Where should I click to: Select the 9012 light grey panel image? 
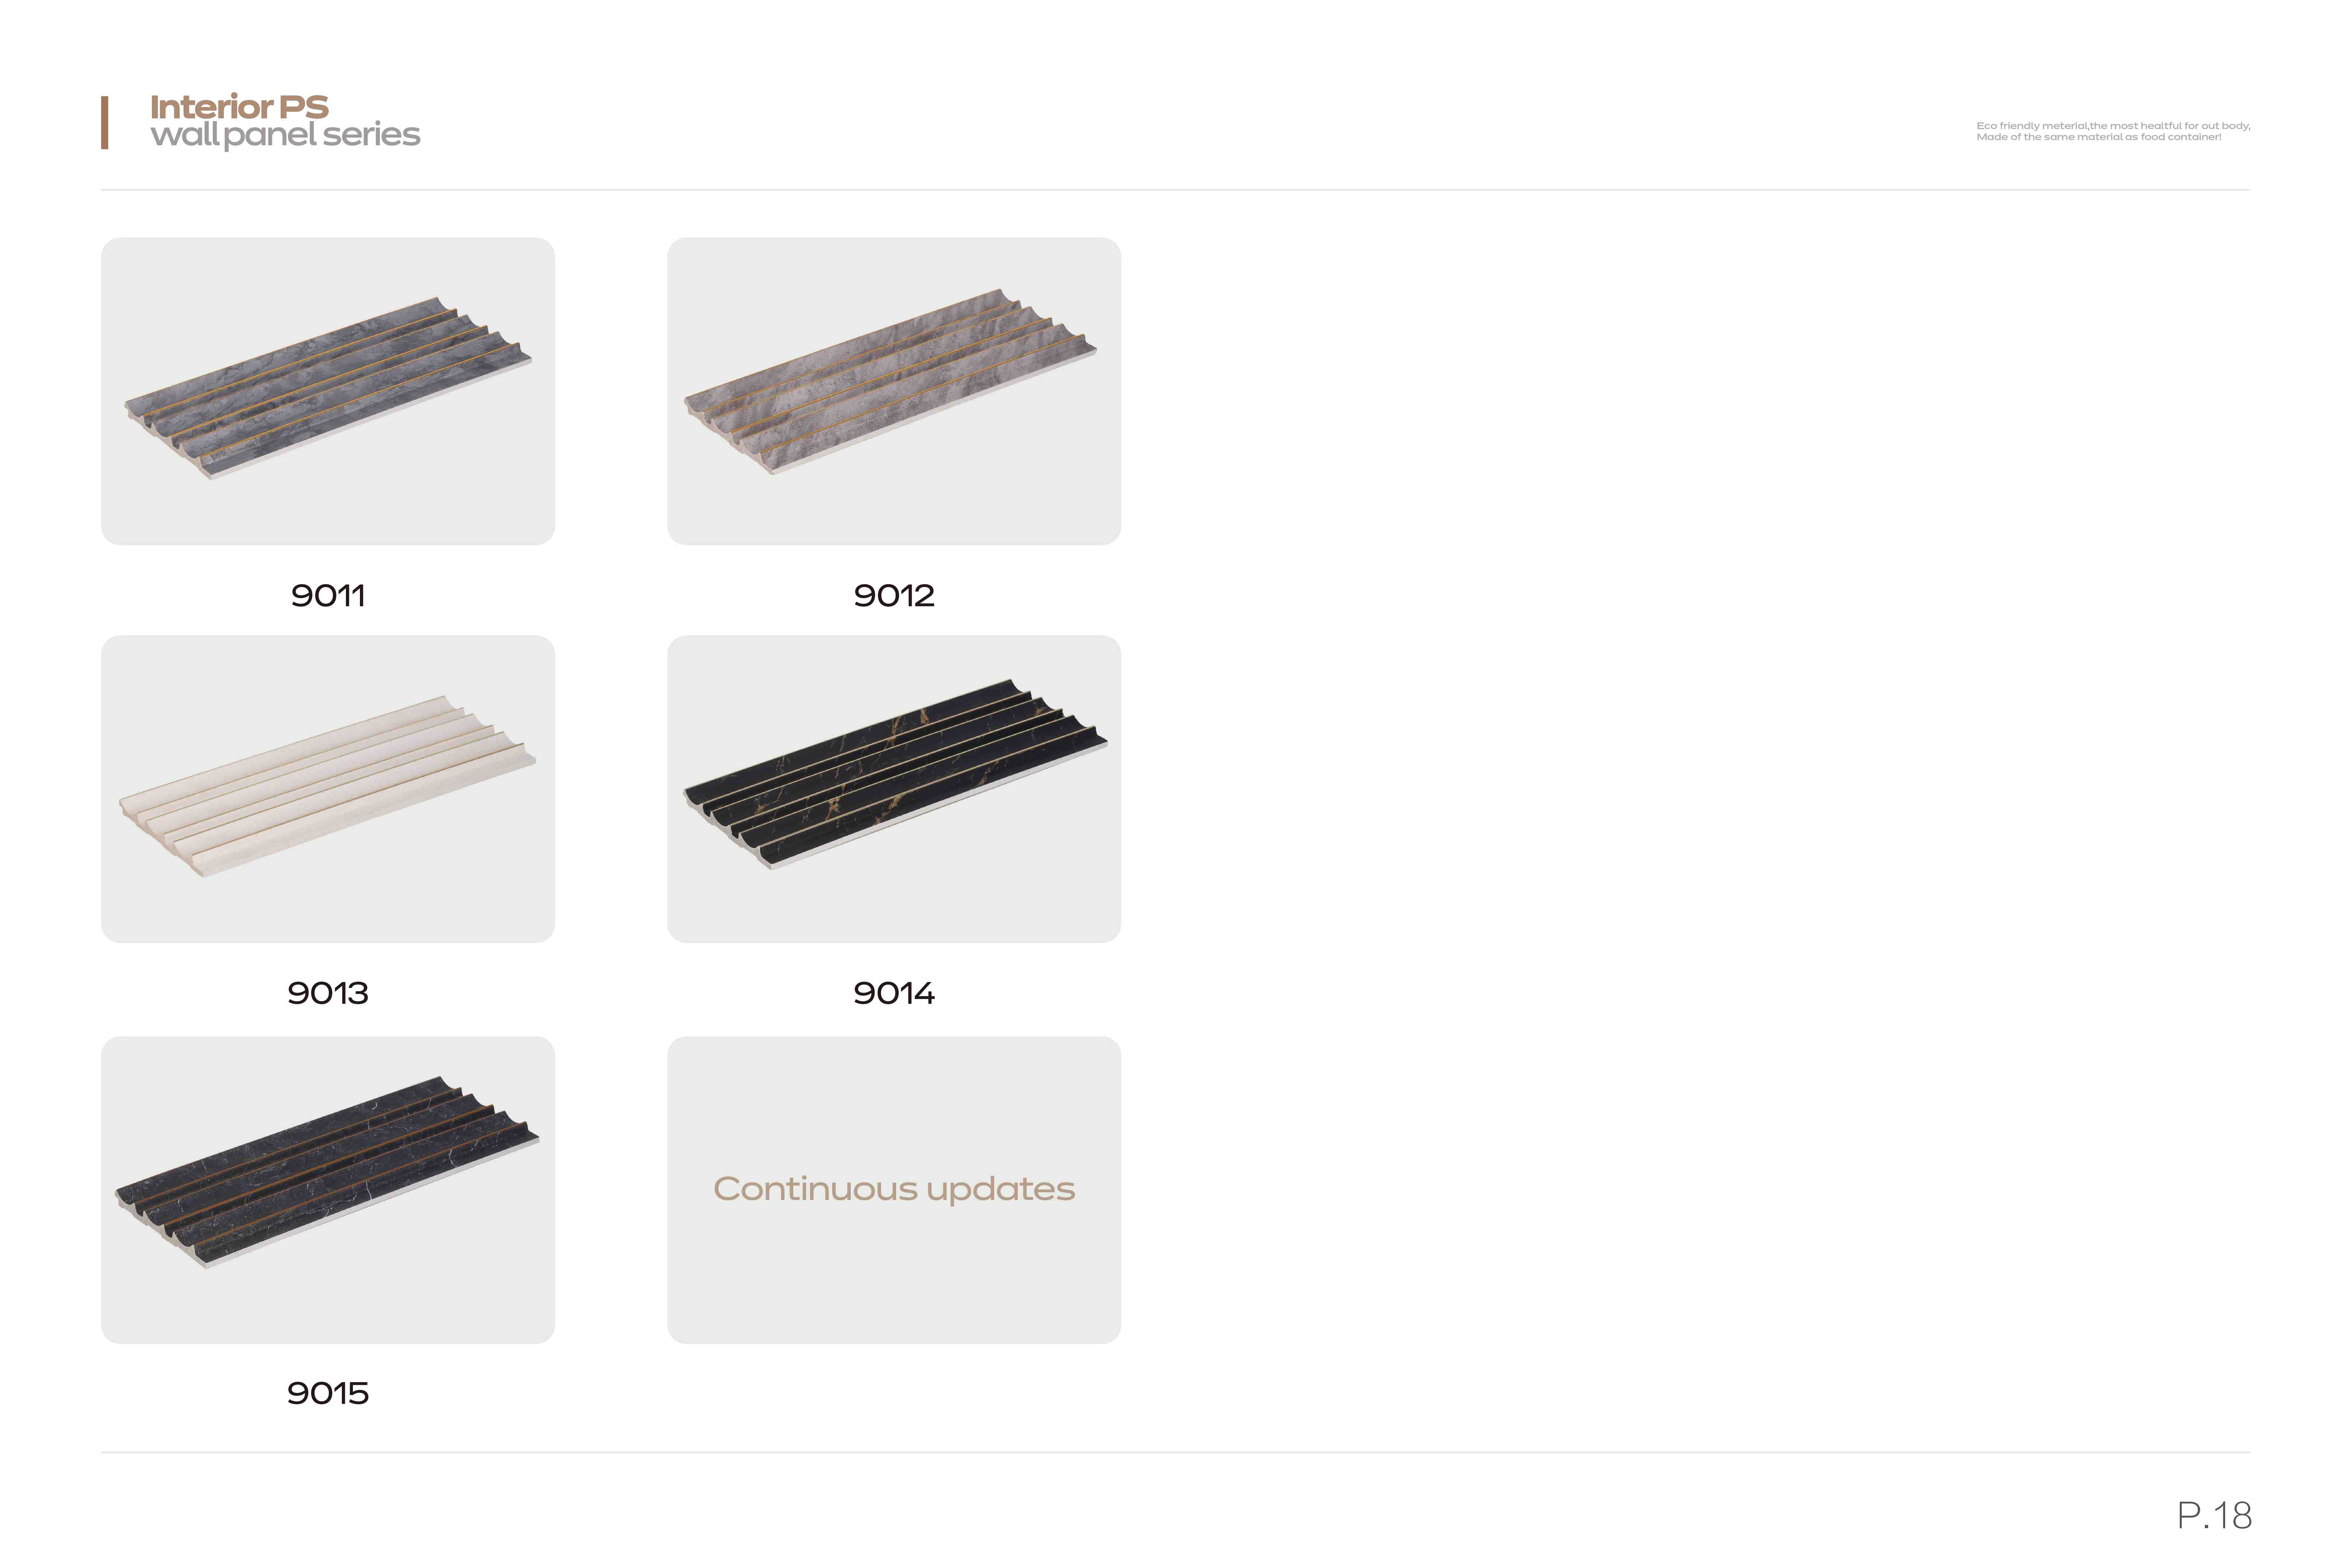click(894, 391)
